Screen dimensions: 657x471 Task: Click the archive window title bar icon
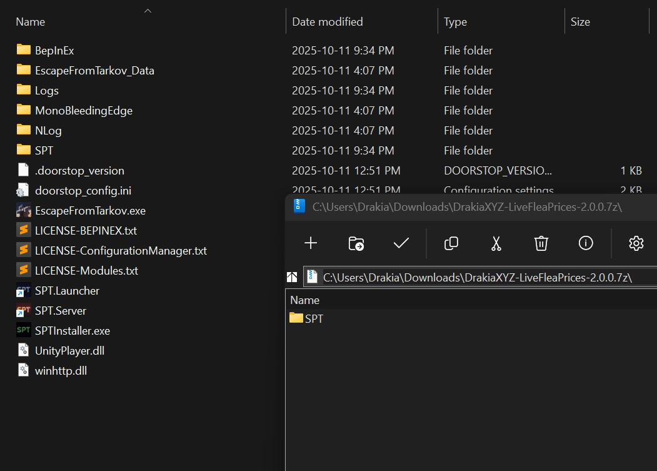pyautogui.click(x=299, y=206)
